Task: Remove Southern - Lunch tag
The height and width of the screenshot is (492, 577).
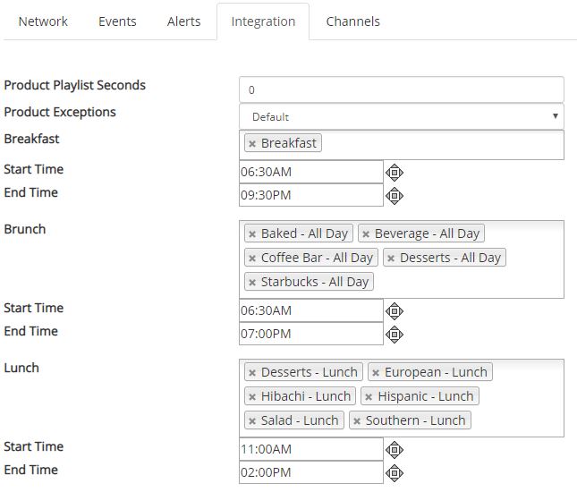Action: pos(357,421)
